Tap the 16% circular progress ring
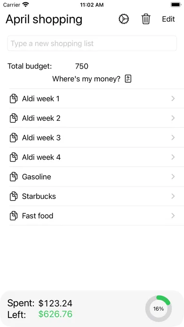 pos(158,309)
